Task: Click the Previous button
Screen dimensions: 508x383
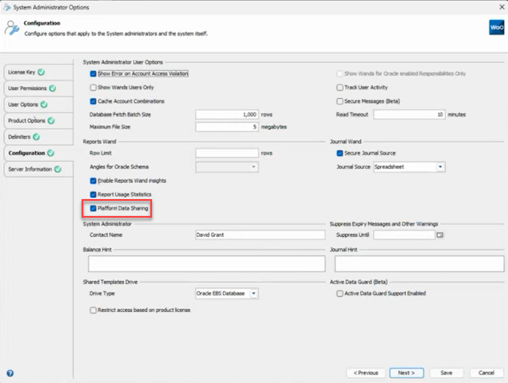Action: pos(366,373)
